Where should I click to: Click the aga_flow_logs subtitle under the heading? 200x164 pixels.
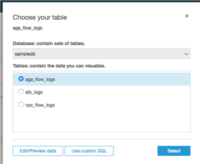pyautogui.click(x=28, y=28)
